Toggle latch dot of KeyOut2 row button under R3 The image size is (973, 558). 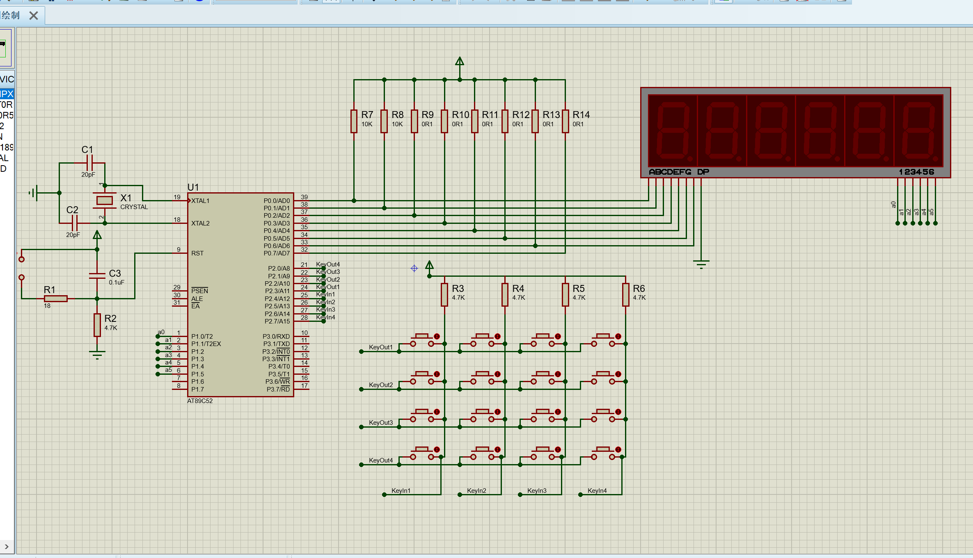tap(437, 374)
